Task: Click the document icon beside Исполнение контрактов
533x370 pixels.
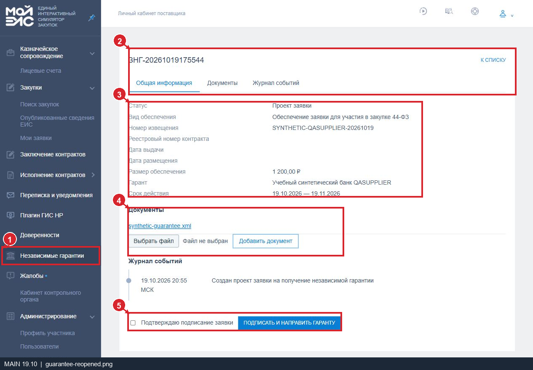Action: coord(11,175)
